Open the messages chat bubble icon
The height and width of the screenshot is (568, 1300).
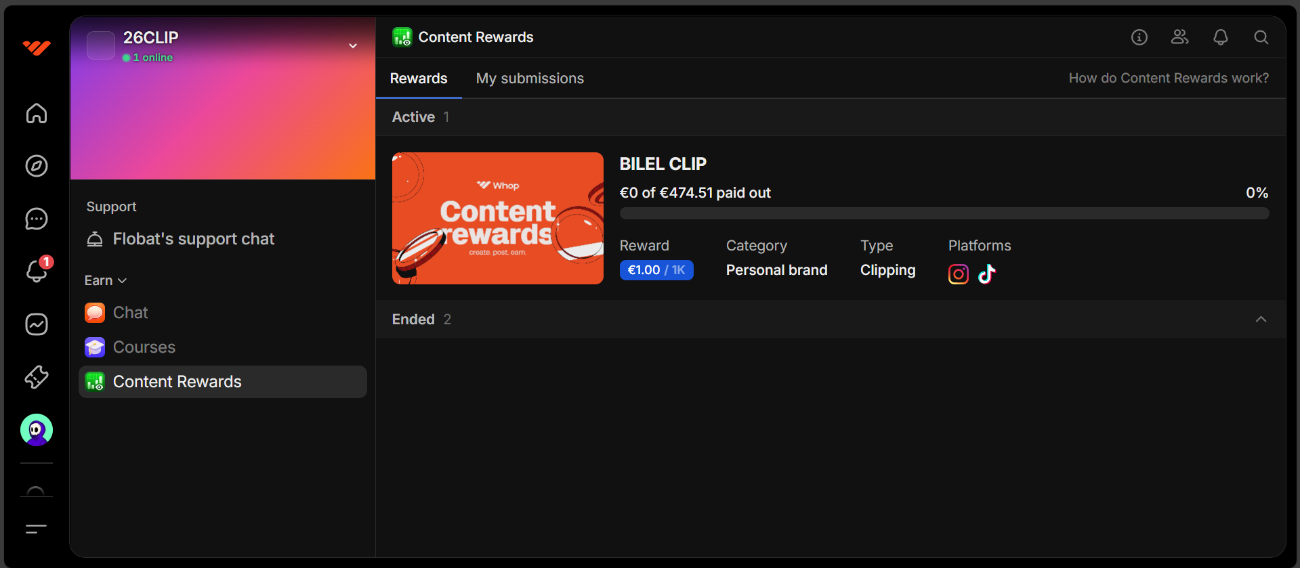tap(37, 219)
